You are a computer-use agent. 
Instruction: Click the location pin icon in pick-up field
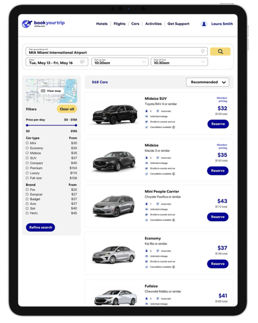pos(202,51)
